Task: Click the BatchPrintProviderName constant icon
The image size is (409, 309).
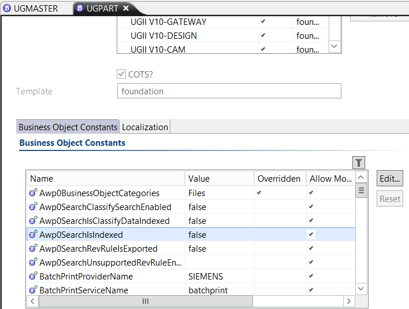Action: click(x=33, y=277)
